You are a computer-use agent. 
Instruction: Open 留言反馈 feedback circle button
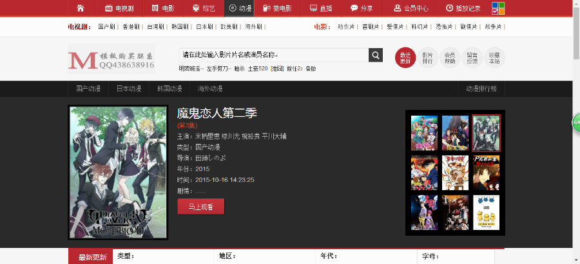pyautogui.click(x=472, y=58)
